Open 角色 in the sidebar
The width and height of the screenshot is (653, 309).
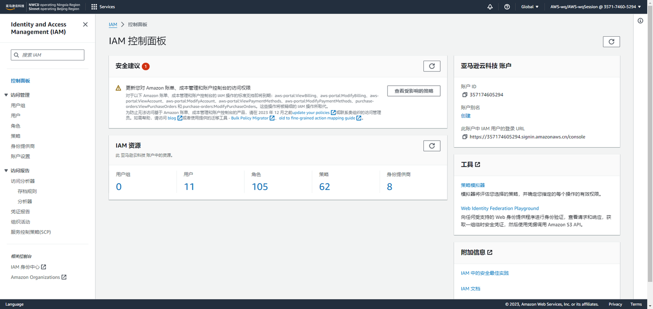[15, 126]
